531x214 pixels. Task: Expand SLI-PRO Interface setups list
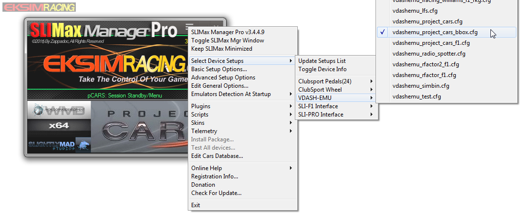[x=336, y=115]
